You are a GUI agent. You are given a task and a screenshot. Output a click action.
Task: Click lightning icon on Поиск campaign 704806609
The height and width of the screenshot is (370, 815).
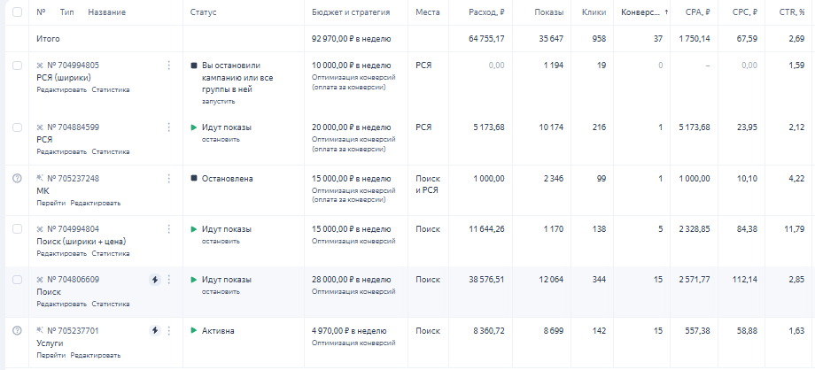click(x=155, y=280)
